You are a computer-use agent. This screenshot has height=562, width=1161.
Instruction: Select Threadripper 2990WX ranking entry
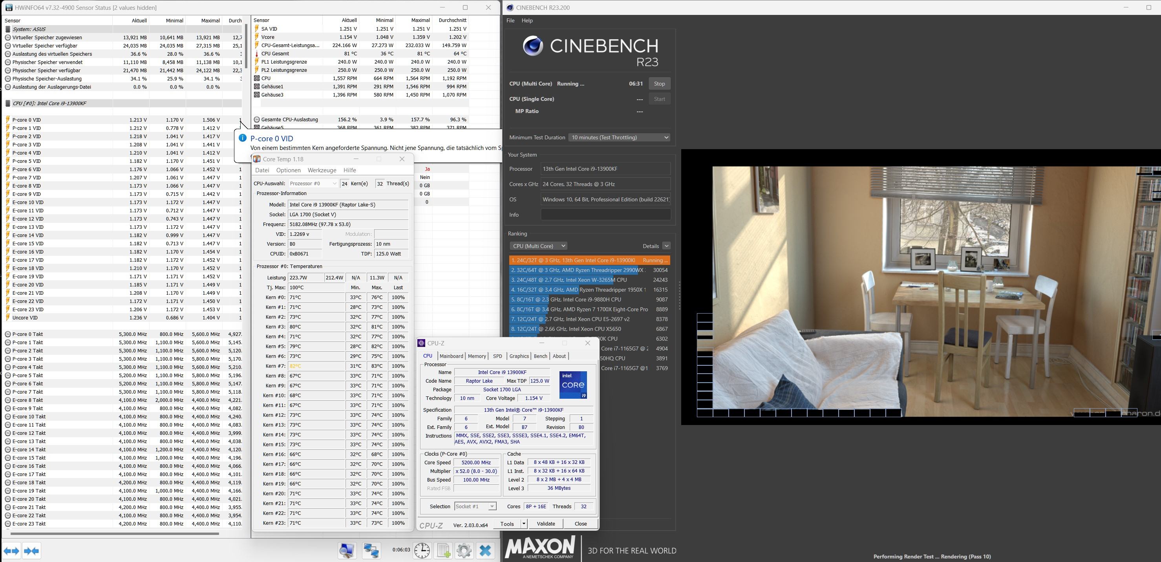589,270
